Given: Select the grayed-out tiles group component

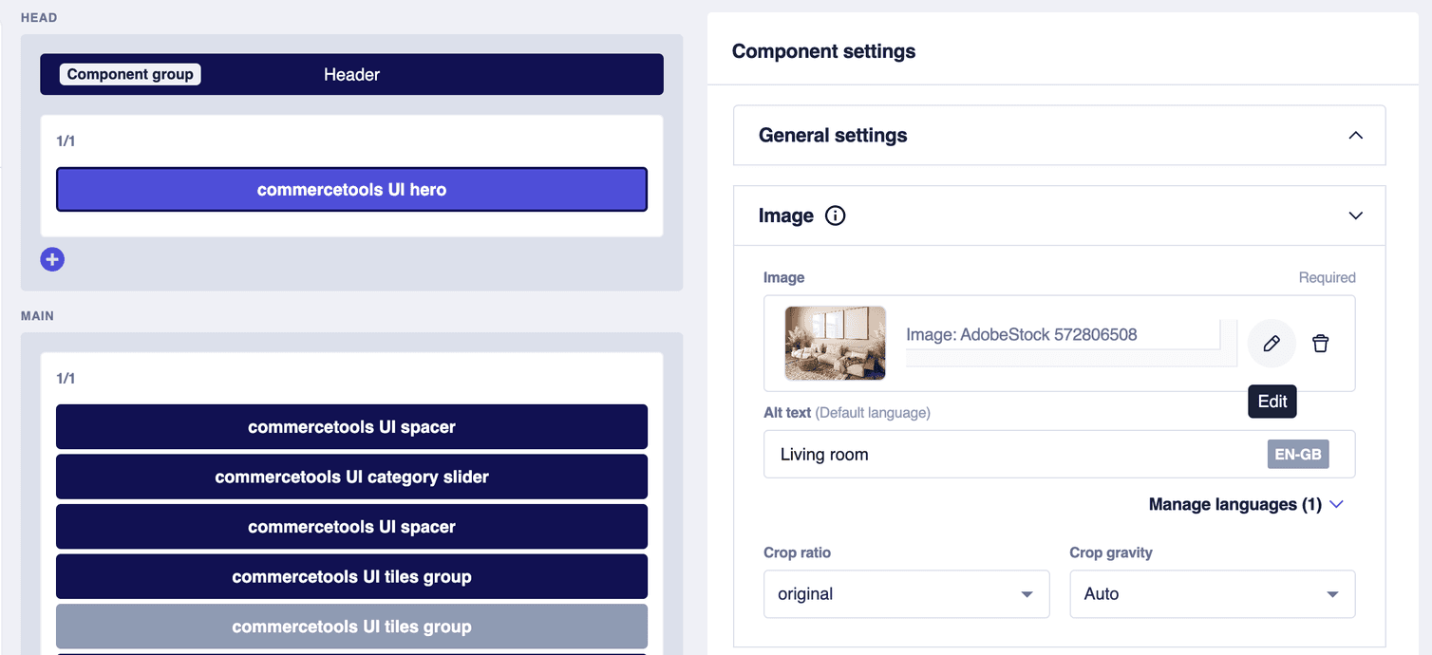Looking at the screenshot, I should click(351, 627).
